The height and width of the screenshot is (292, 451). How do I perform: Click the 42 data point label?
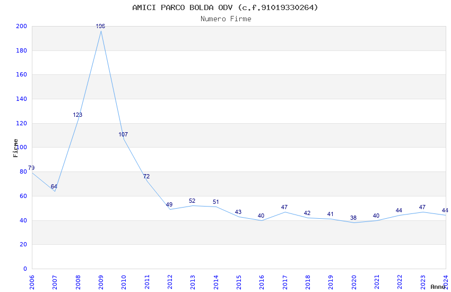(307, 213)
